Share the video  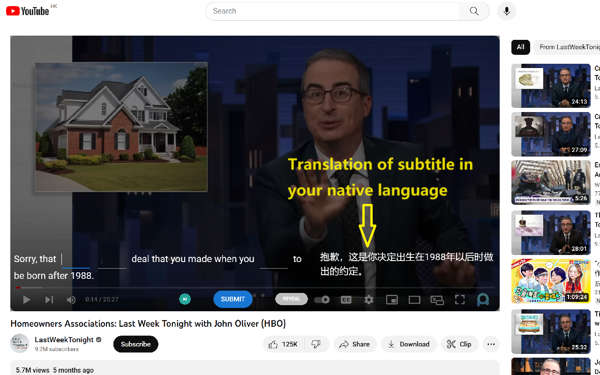[355, 344]
